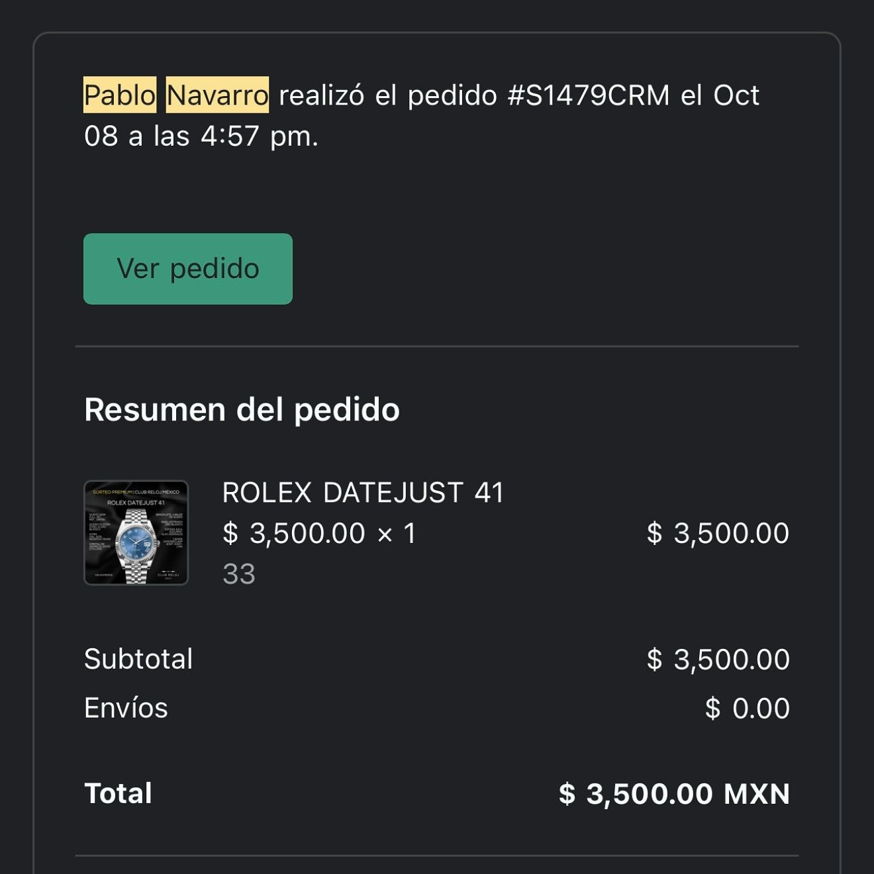Click the total $ 3,500.00 MXN
The height and width of the screenshot is (874, 874).
click(x=674, y=794)
